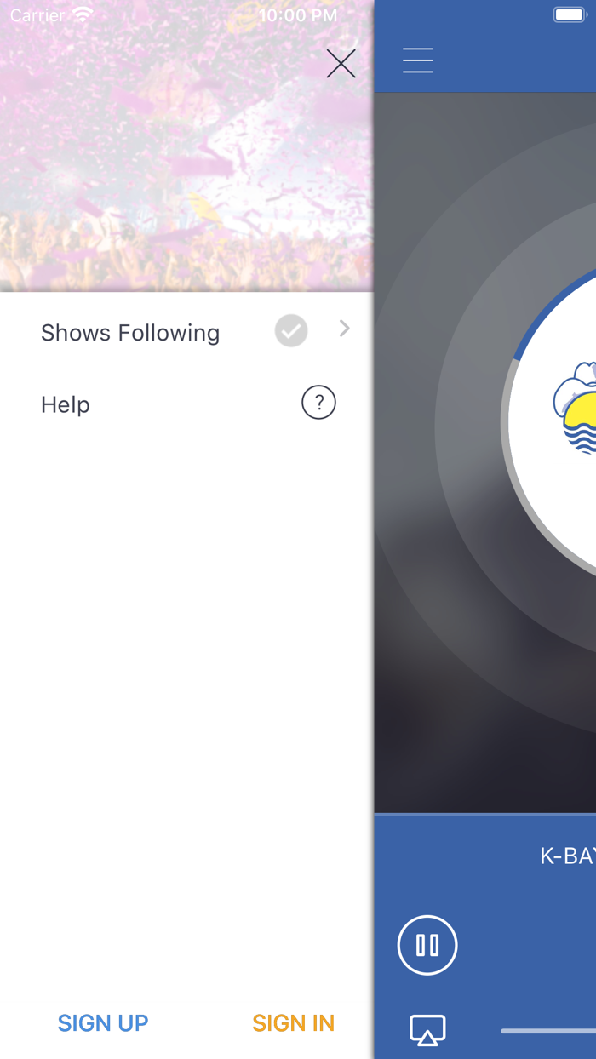Pause playback with the circular pause button
Image resolution: width=596 pixels, height=1059 pixels.
pyautogui.click(x=427, y=945)
